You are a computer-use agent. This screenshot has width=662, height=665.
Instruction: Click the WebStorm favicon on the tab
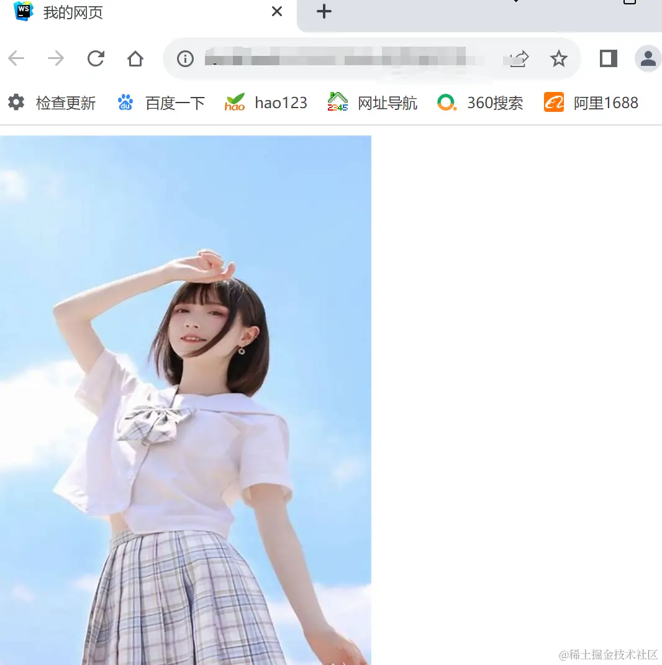22,11
